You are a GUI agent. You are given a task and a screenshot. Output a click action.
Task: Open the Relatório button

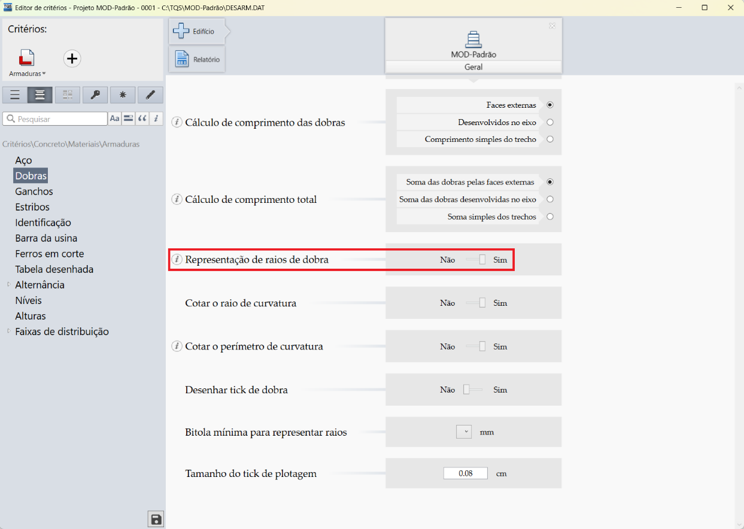[x=197, y=59]
